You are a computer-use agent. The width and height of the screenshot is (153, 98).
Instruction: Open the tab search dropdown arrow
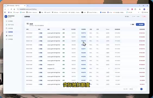(x=5, y=5)
